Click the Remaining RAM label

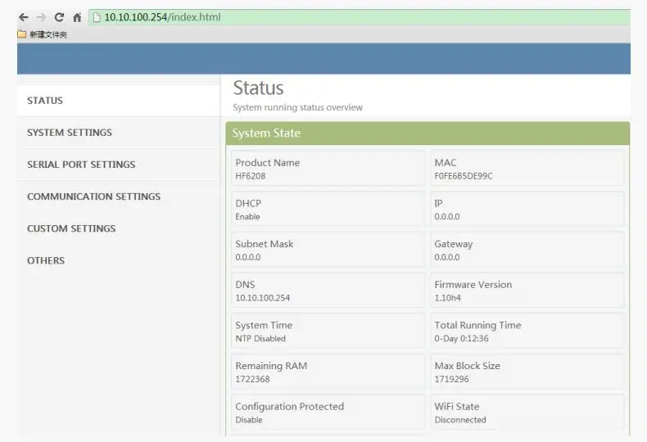point(271,366)
